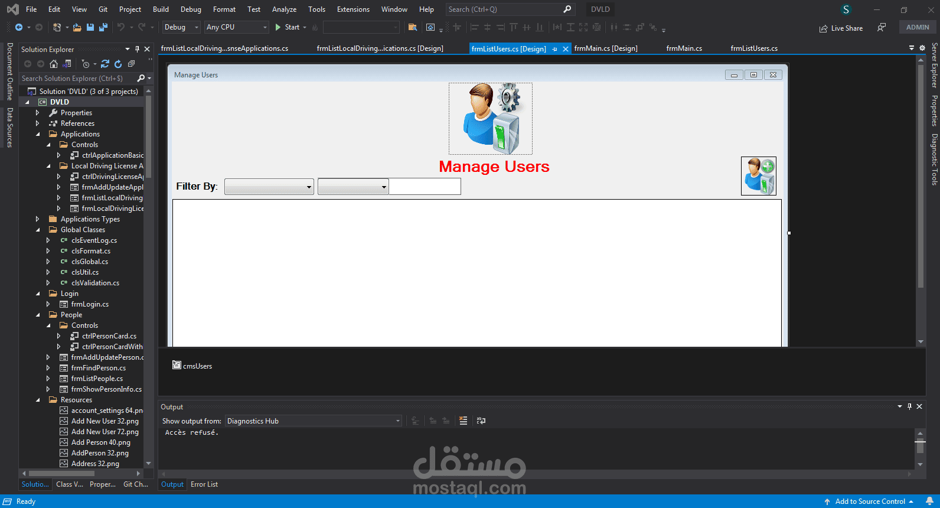Click the Navigate Backward toolbar arrow
This screenshot has height=508, width=940.
pos(19,27)
